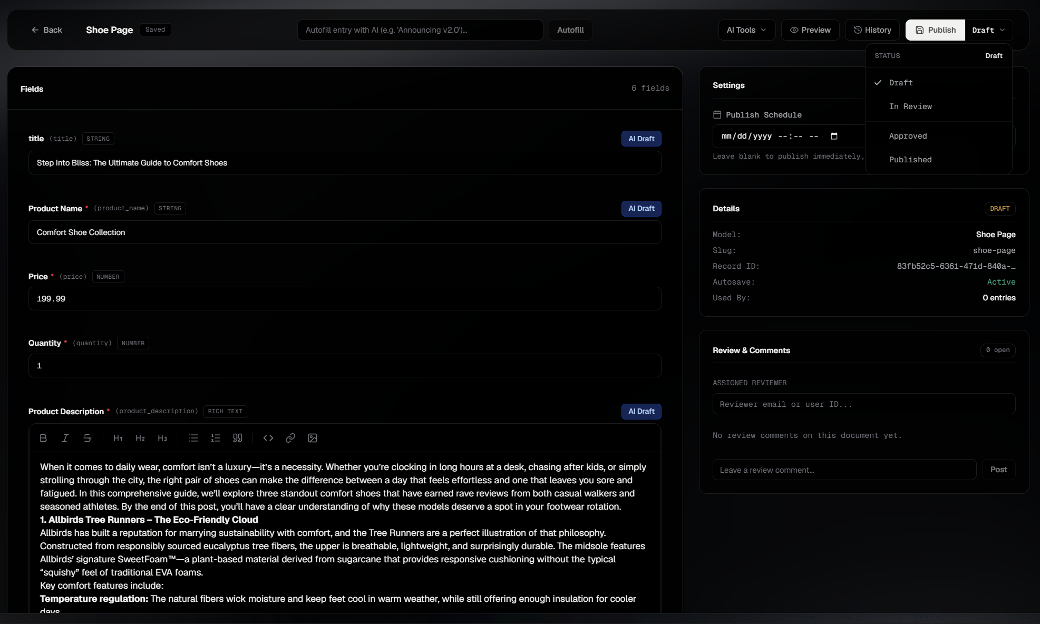Click the 'shoe-page' slug value
Image resolution: width=1040 pixels, height=624 pixels.
click(994, 250)
